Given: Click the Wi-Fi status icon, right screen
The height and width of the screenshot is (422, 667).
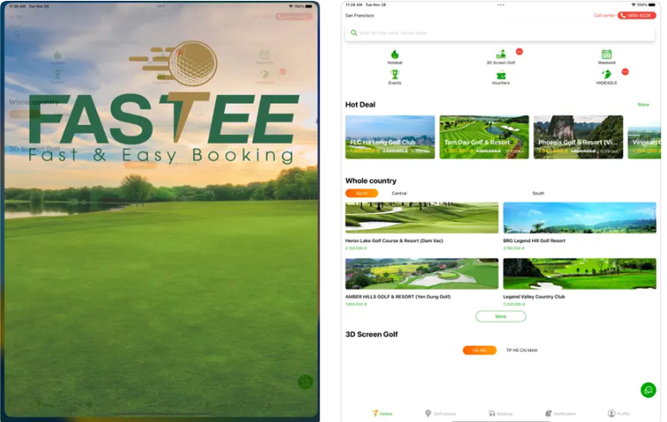Looking at the screenshot, I should click(633, 5).
